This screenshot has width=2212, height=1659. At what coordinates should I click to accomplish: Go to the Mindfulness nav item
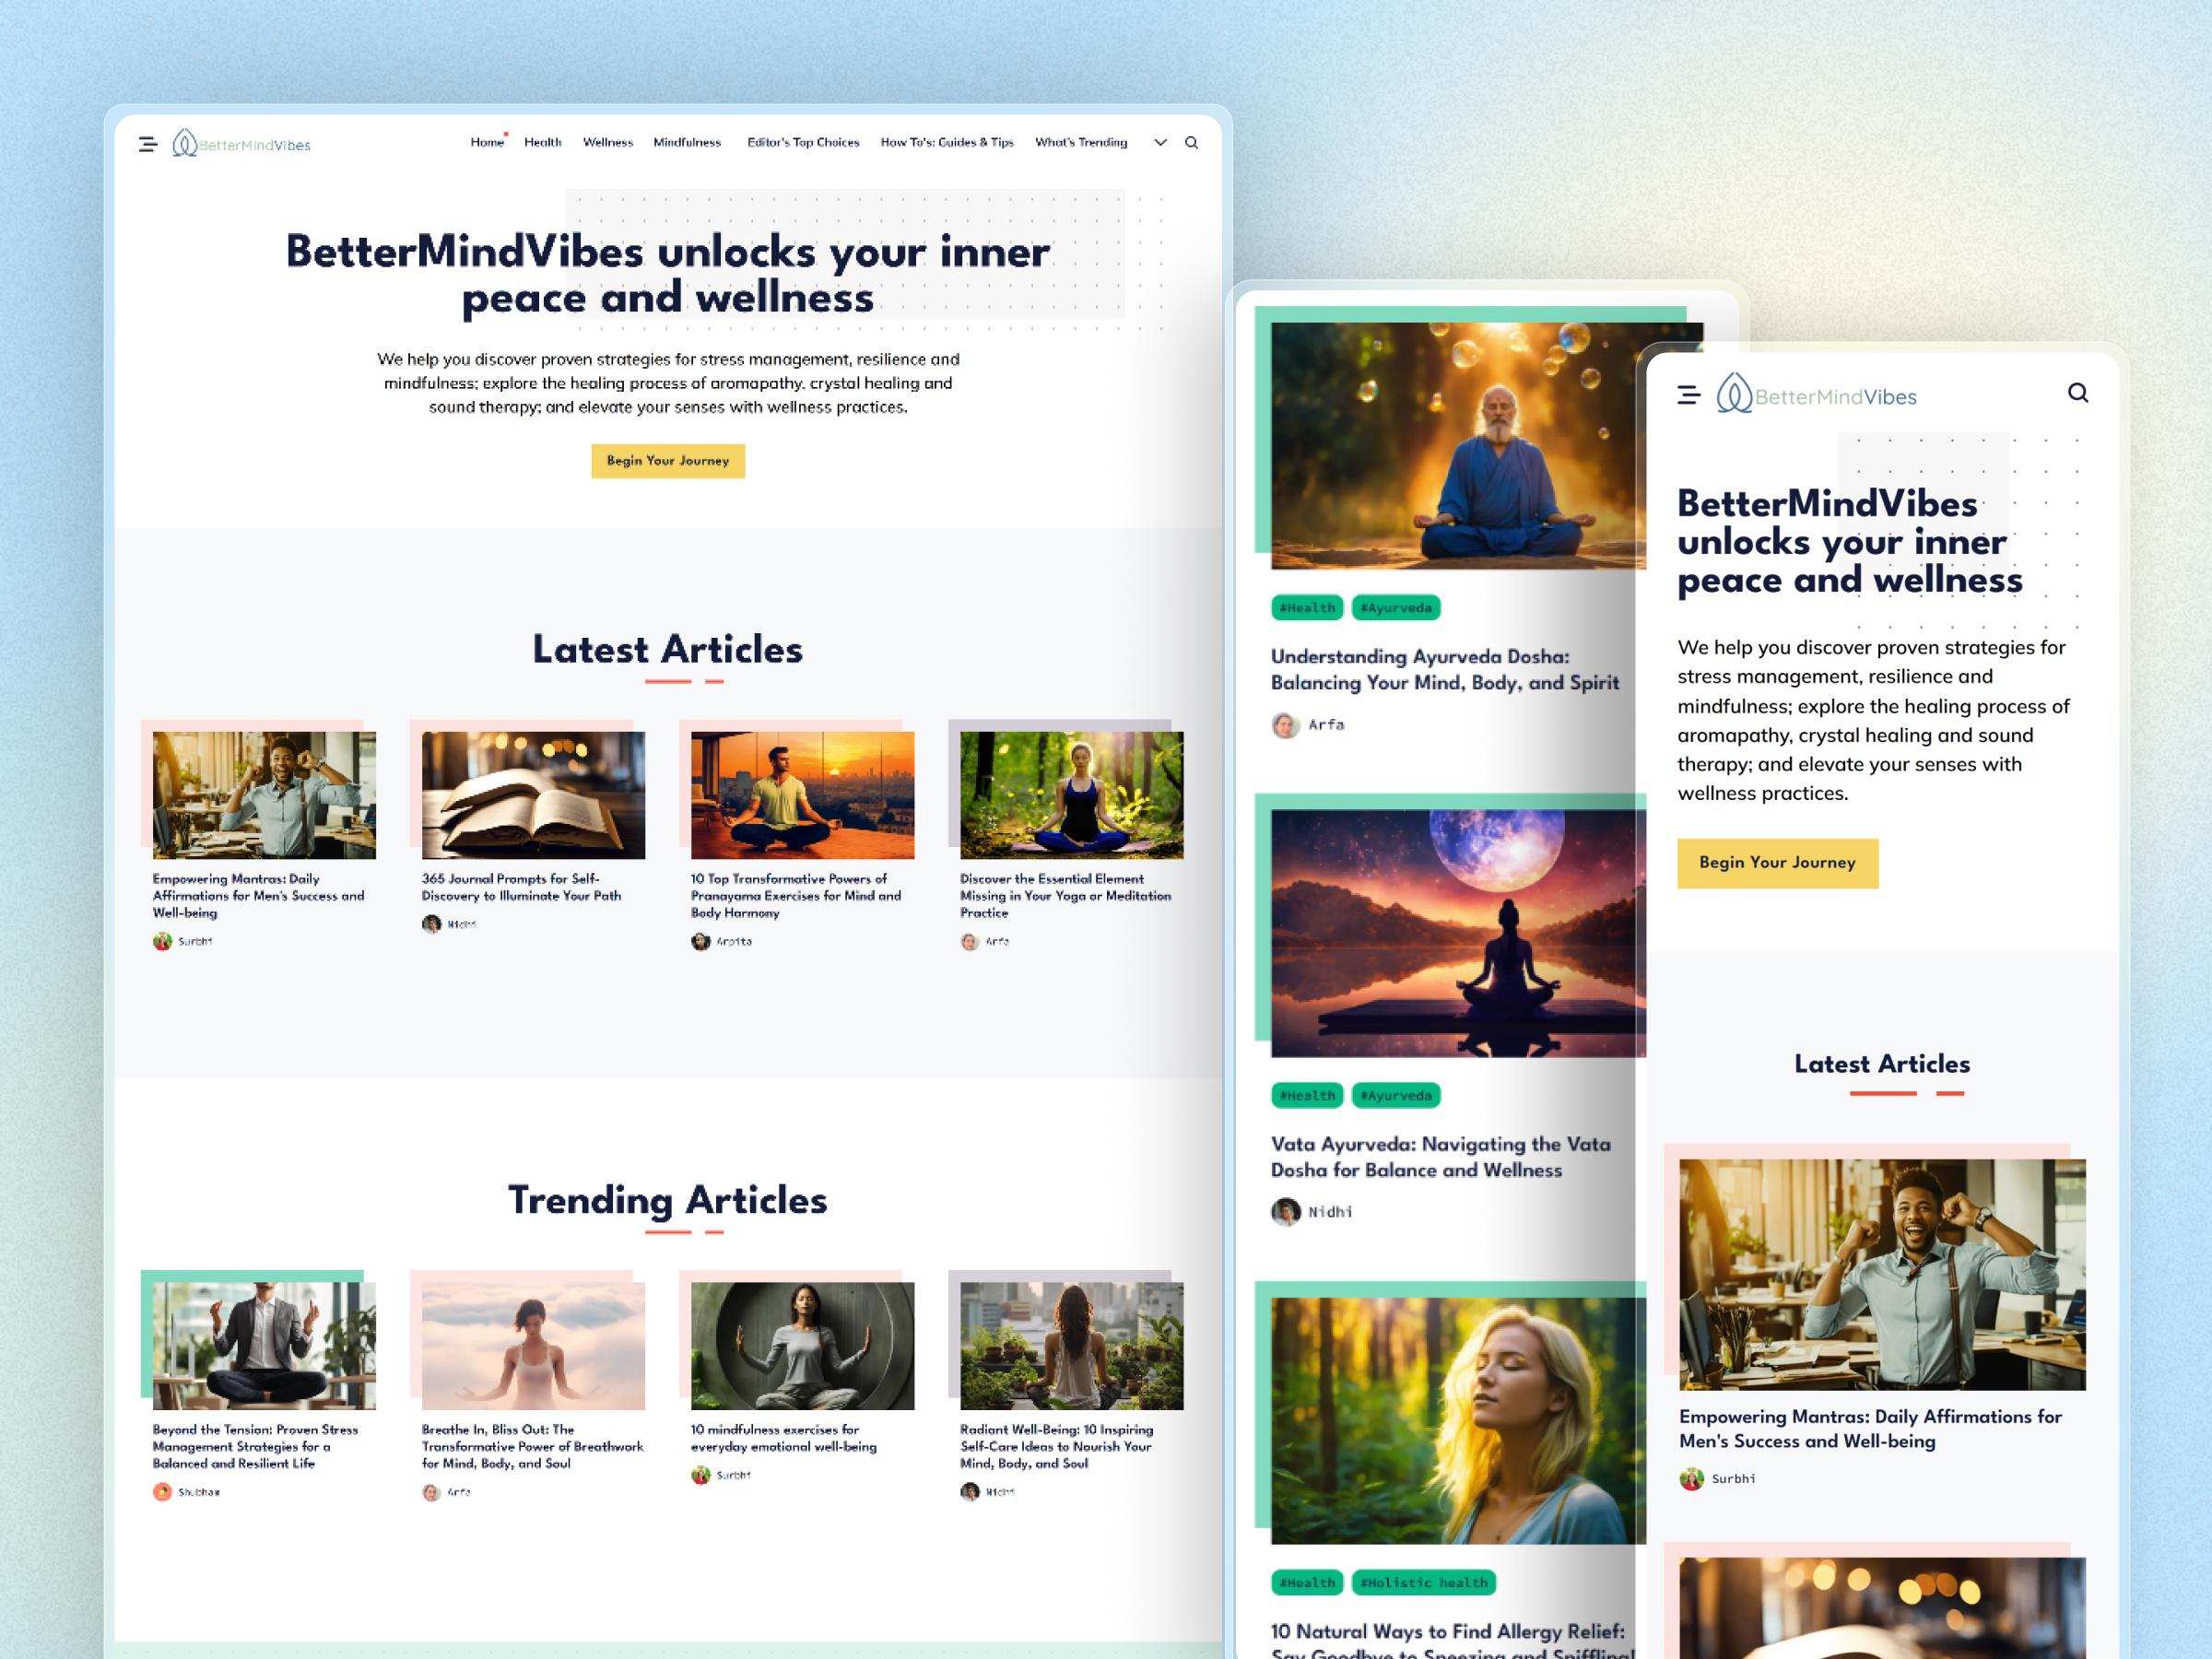pos(687,142)
